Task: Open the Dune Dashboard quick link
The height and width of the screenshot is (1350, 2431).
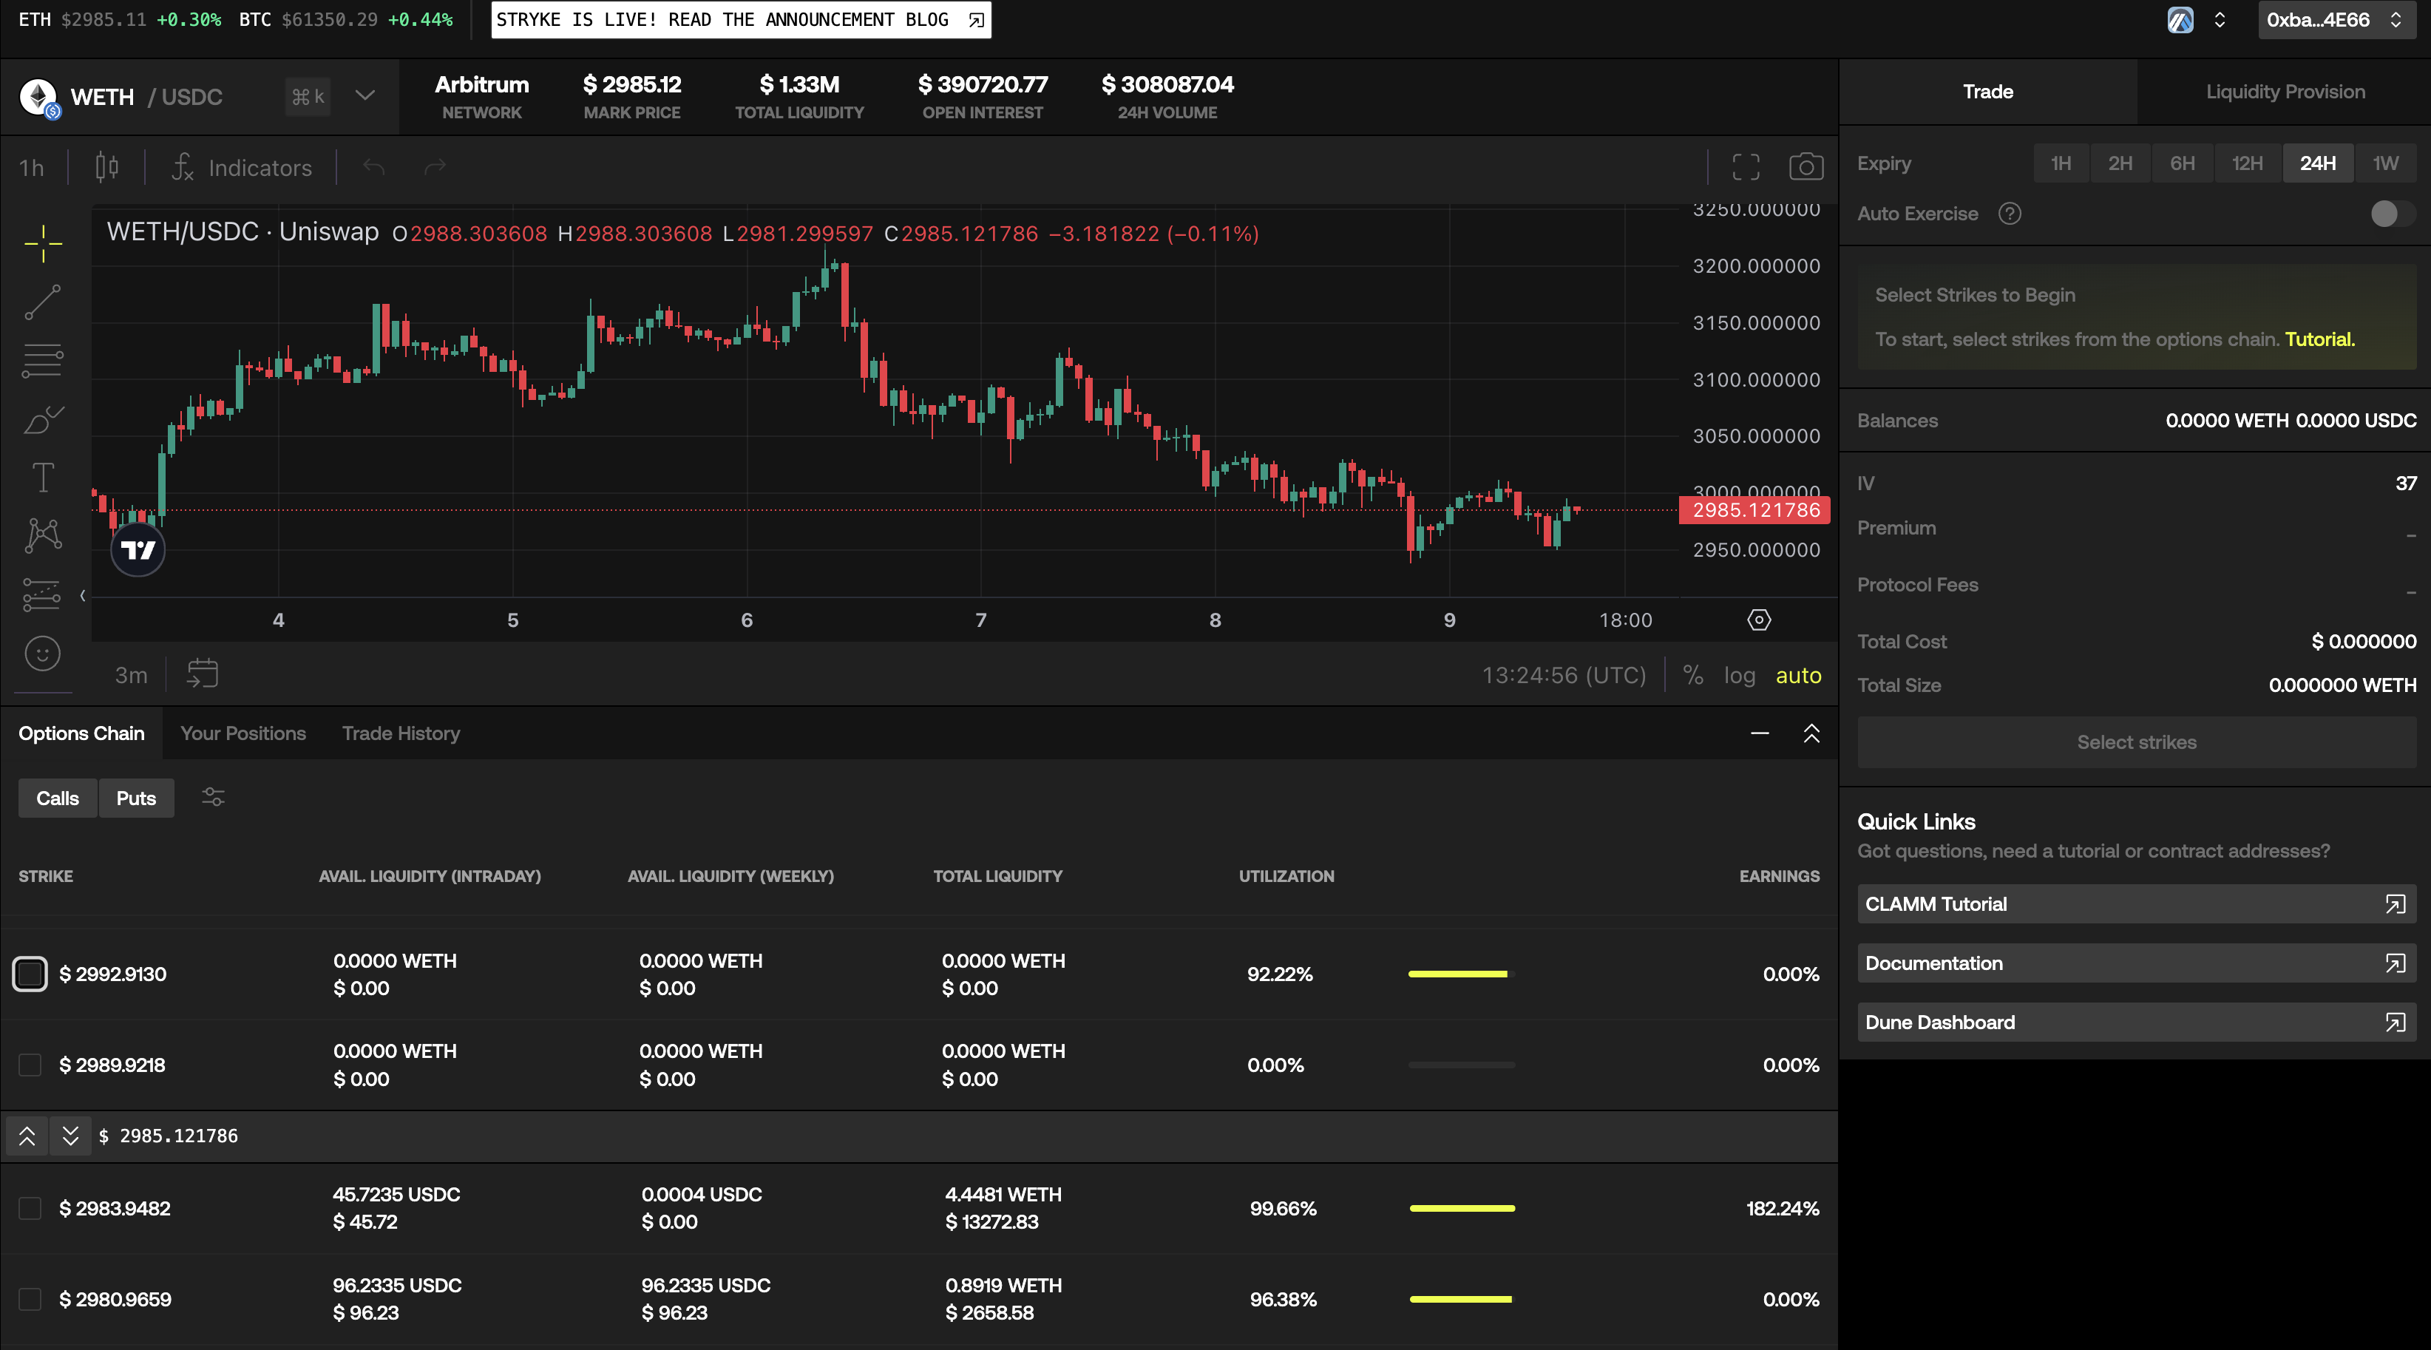Action: (x=2137, y=1022)
